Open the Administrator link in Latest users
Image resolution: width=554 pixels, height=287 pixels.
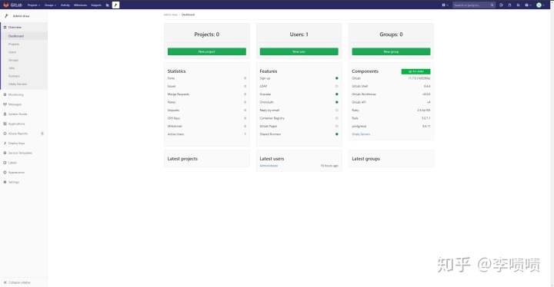point(269,166)
